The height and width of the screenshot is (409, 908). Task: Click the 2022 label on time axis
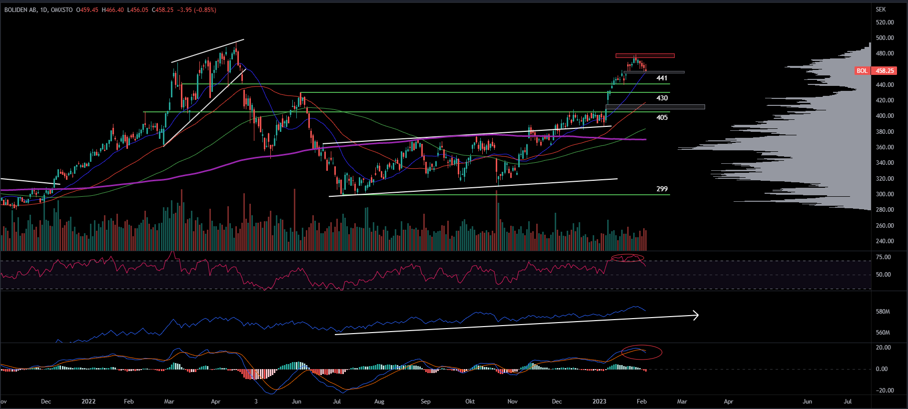coord(88,402)
